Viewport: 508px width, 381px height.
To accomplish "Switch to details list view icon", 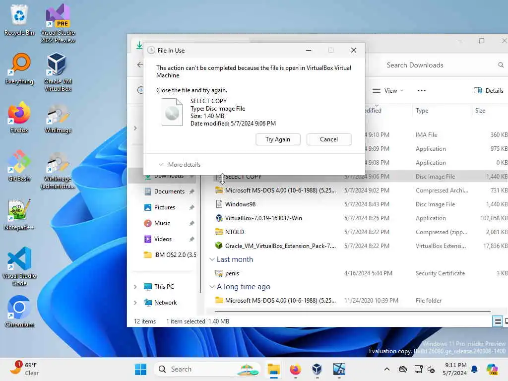I will tap(498, 321).
